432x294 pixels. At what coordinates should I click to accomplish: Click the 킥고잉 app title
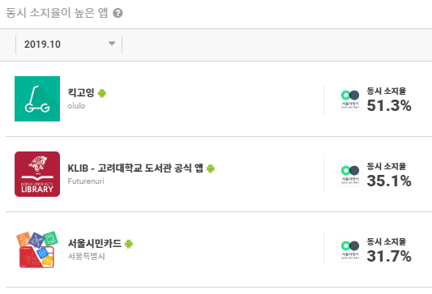pyautogui.click(x=81, y=92)
